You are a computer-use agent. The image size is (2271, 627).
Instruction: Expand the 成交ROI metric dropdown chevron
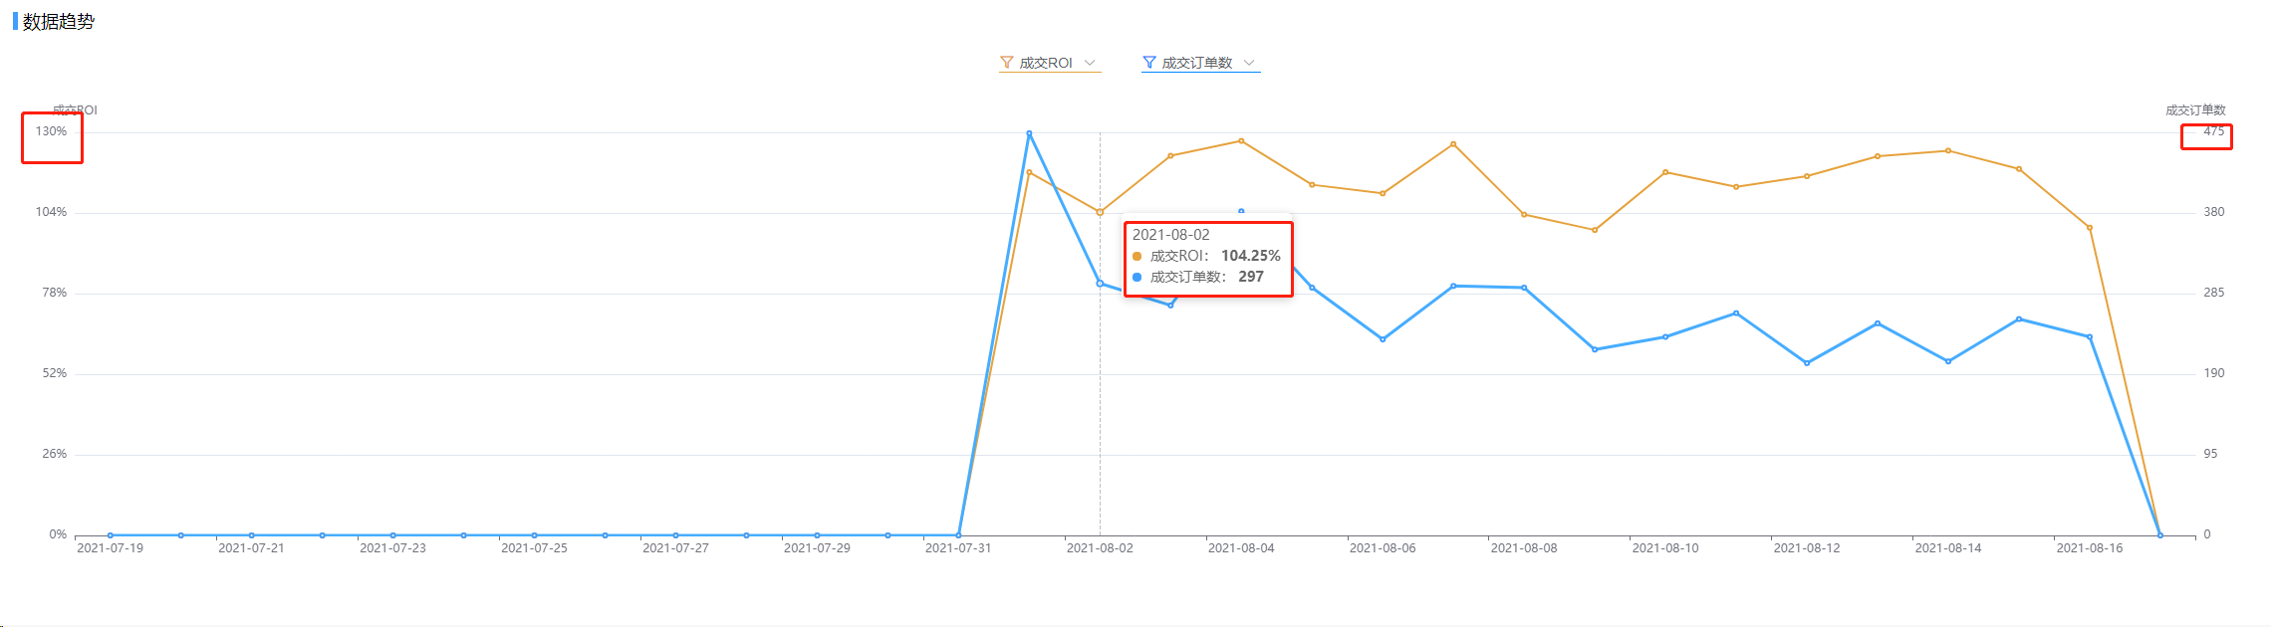click(x=1090, y=63)
